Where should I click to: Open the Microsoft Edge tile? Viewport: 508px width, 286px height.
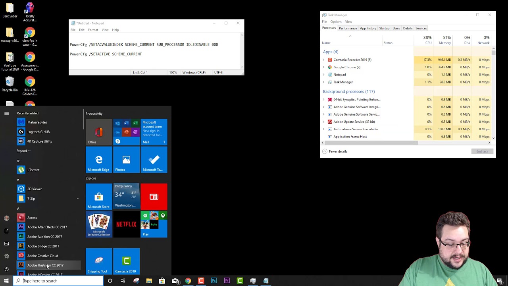(99, 160)
